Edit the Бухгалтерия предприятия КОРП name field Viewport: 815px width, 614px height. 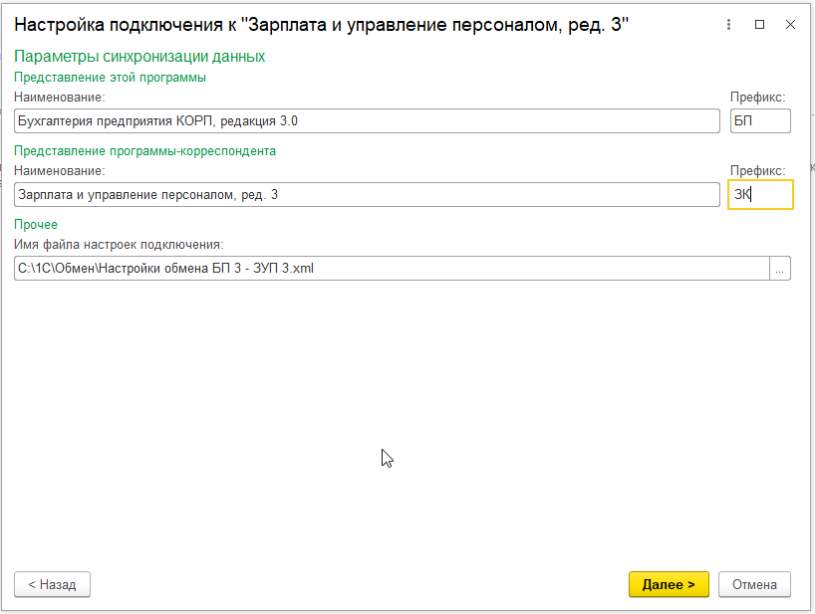[367, 121]
